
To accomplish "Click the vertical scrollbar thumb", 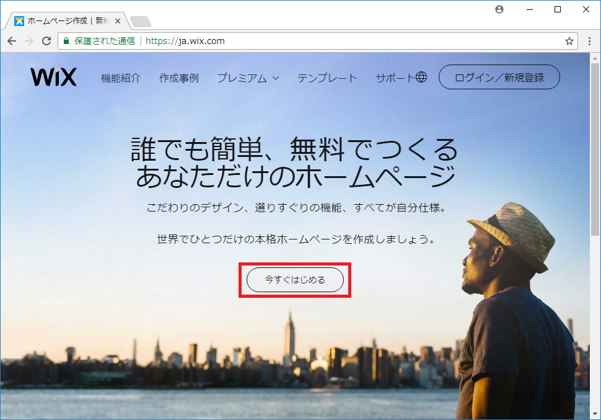I will coord(595,150).
